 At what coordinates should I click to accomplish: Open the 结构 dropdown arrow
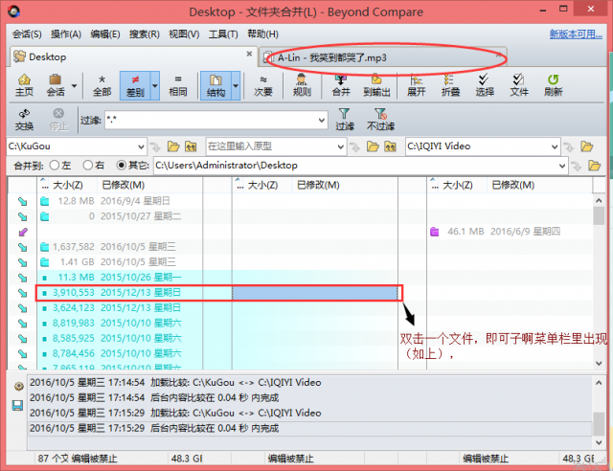[x=236, y=85]
